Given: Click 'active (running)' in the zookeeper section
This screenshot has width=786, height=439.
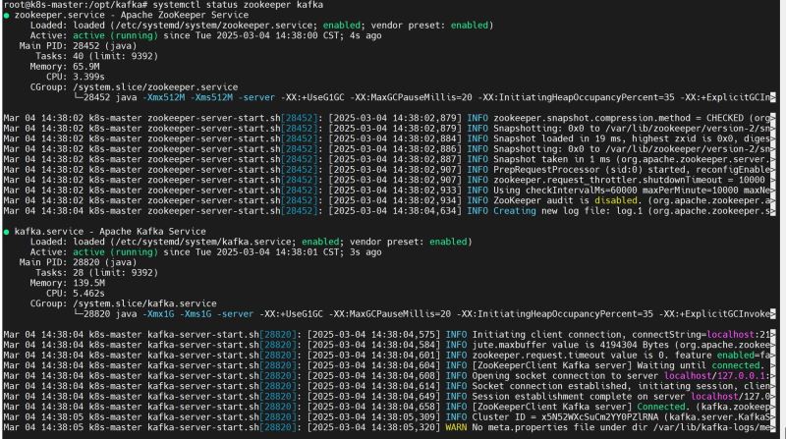Looking at the screenshot, I should [115, 35].
